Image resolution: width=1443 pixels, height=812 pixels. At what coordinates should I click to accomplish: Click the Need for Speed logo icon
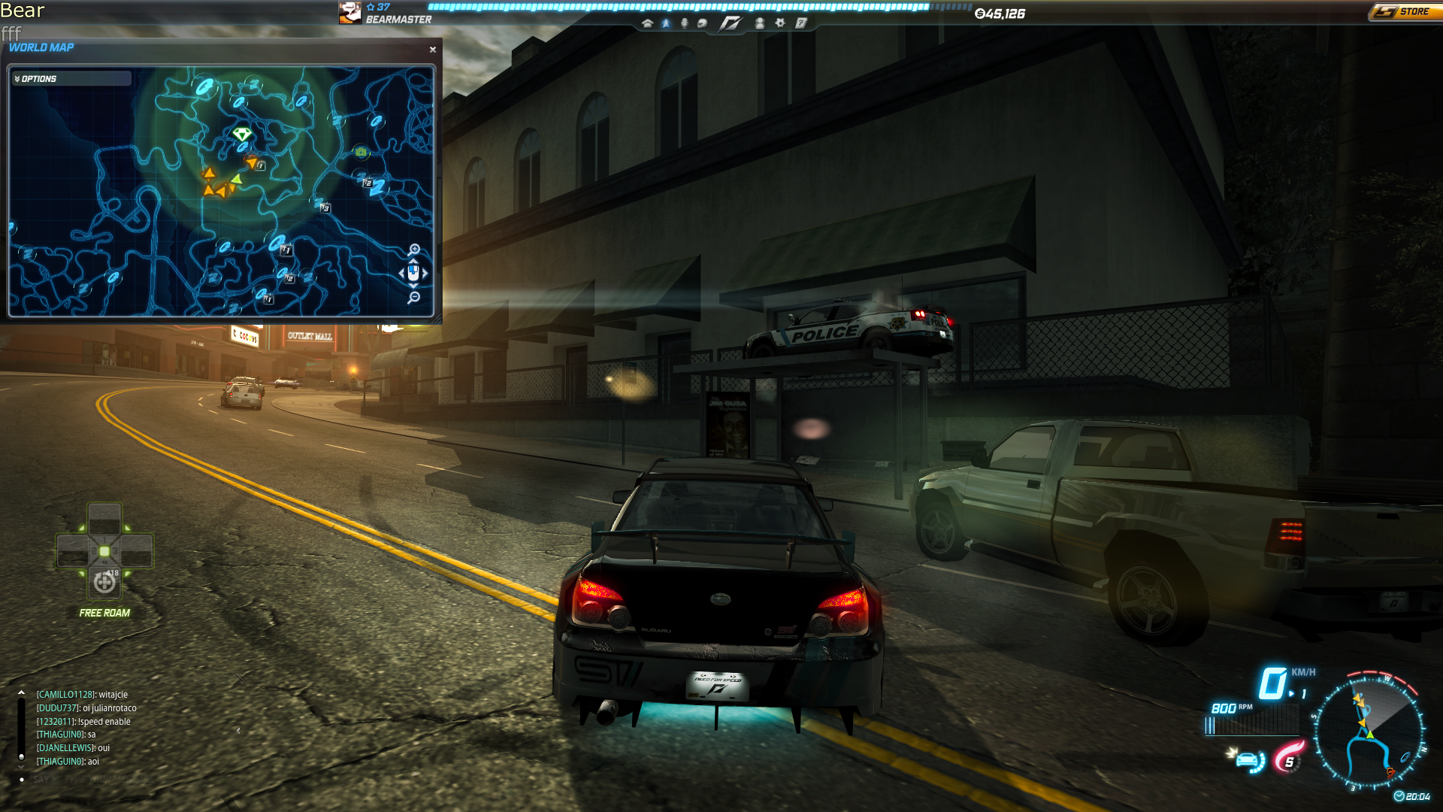[730, 23]
